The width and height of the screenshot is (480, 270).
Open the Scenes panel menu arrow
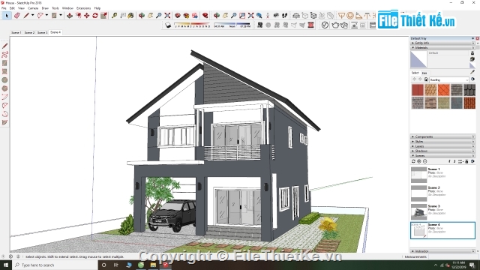pyautogui.click(x=472, y=161)
